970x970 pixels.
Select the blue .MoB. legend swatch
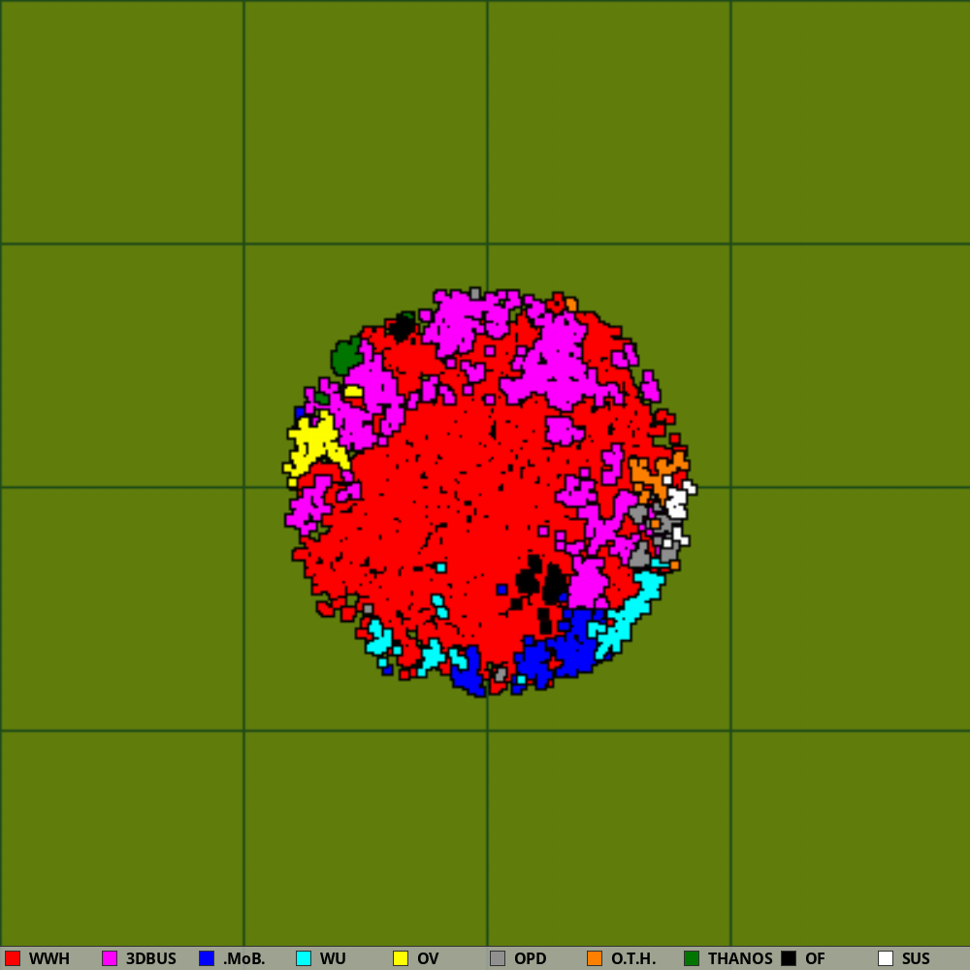tap(207, 958)
